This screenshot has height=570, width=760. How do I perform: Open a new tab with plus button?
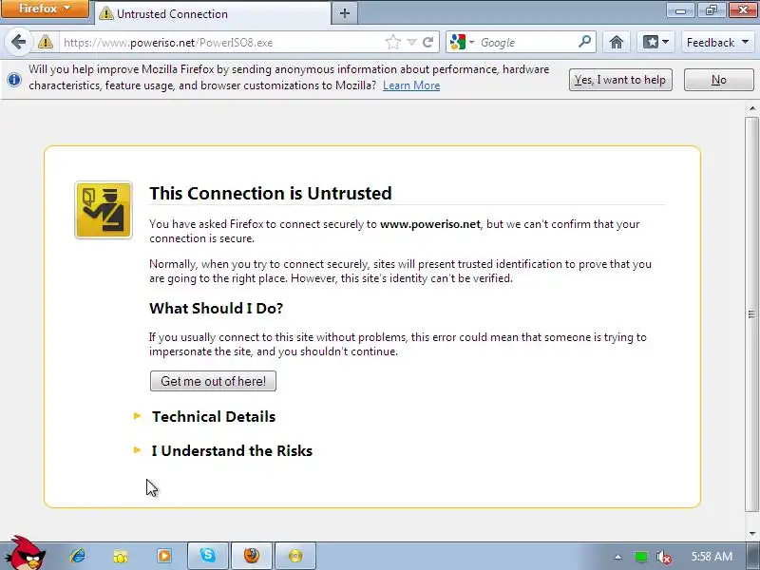345,13
